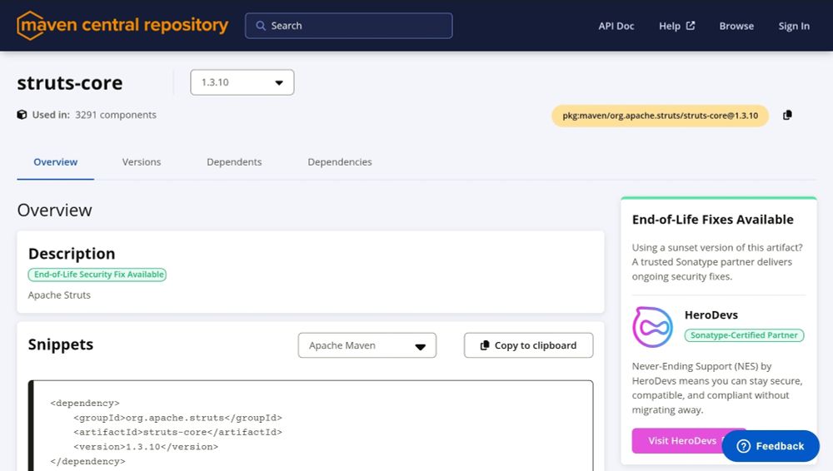The height and width of the screenshot is (471, 833).
Task: Click the Copy to clipboard button
Action: click(529, 345)
